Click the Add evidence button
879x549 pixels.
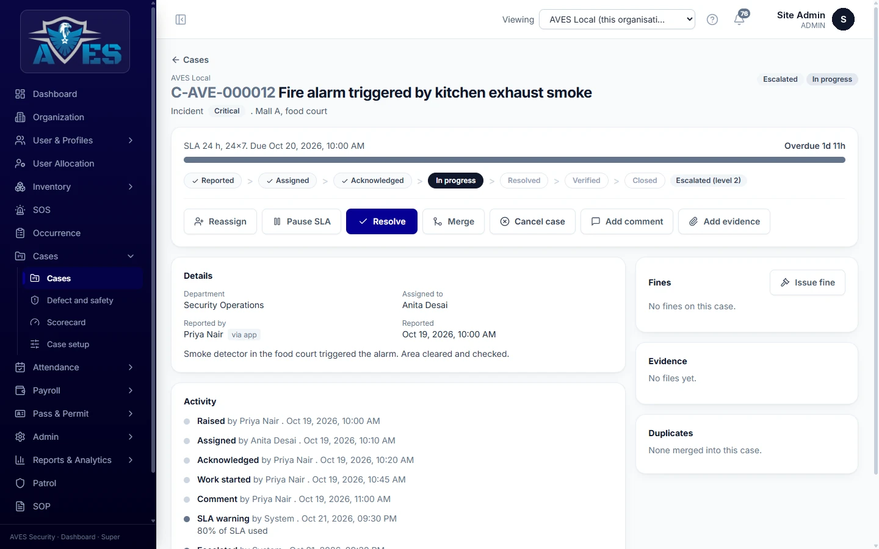(x=724, y=221)
